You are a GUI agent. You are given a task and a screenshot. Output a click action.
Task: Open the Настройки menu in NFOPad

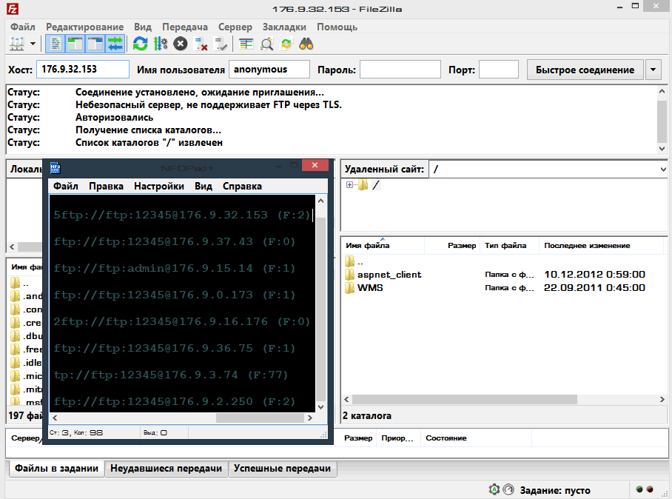(159, 187)
